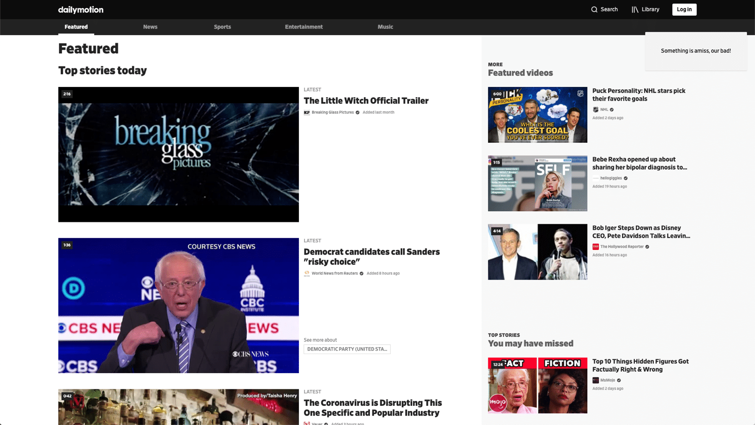Click the World News from Reuters avatar
This screenshot has height=425, width=755.
307,273
